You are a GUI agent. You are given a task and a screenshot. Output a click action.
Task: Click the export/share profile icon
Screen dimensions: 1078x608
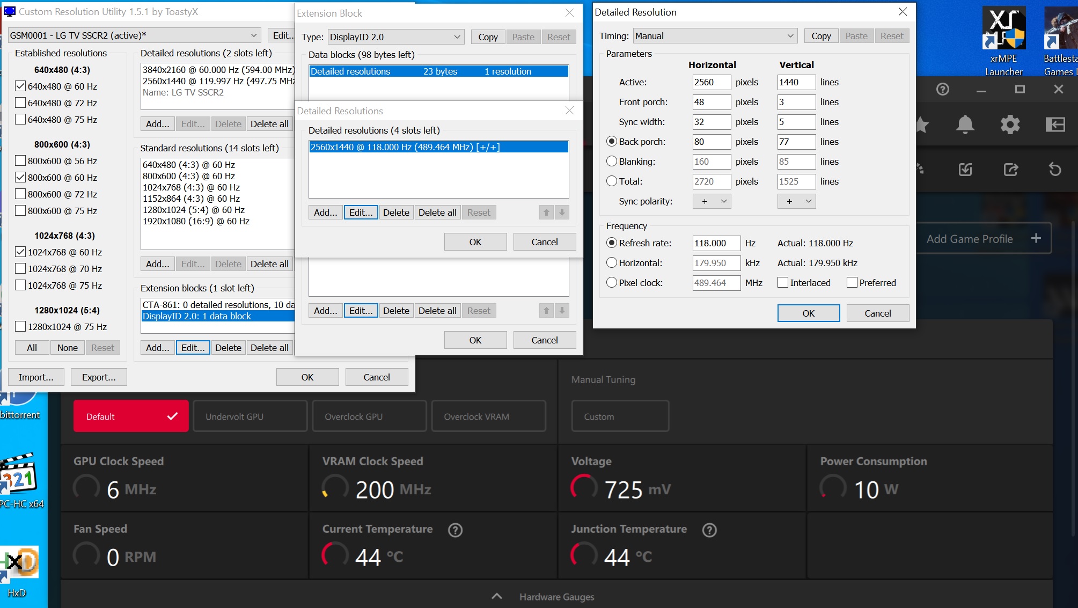coord(1010,170)
